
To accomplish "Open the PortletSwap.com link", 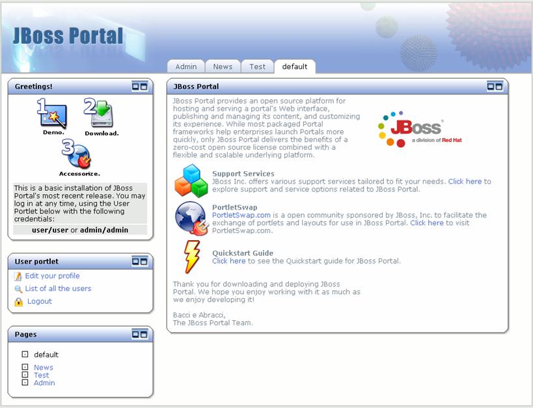I will click(x=241, y=215).
